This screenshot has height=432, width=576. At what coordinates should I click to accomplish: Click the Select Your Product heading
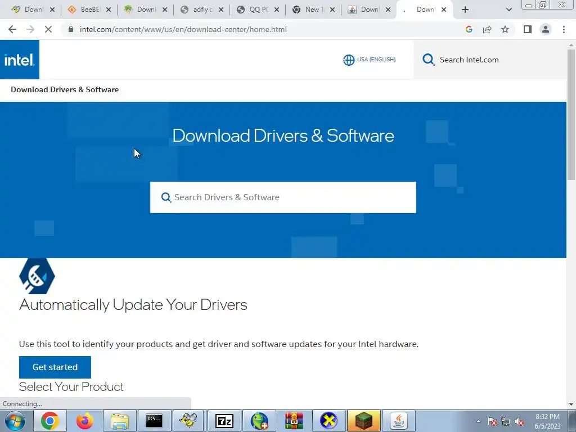[71, 387]
